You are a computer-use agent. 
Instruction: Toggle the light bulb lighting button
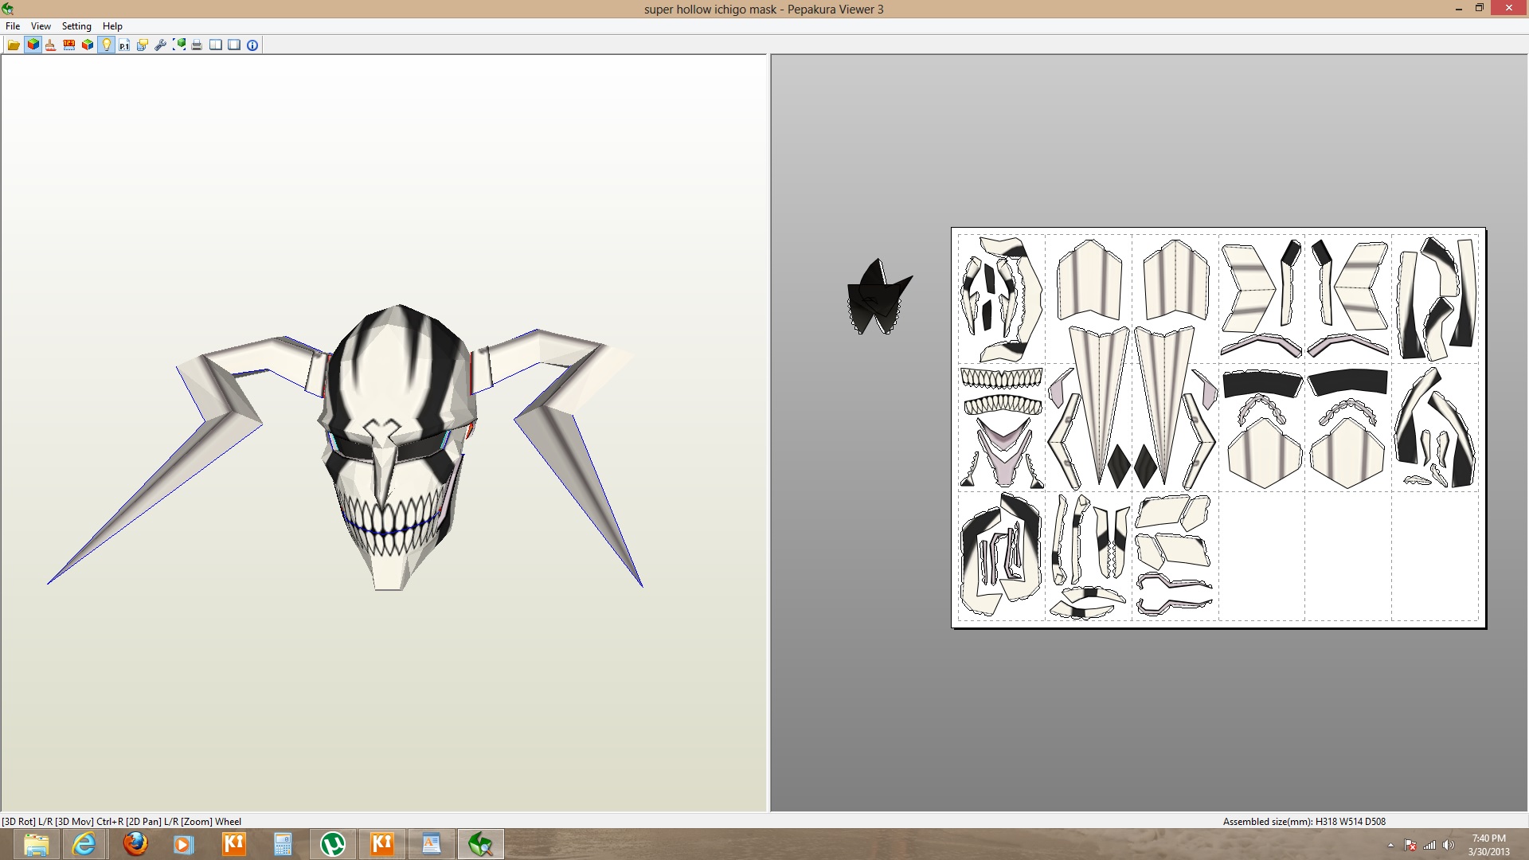106,45
